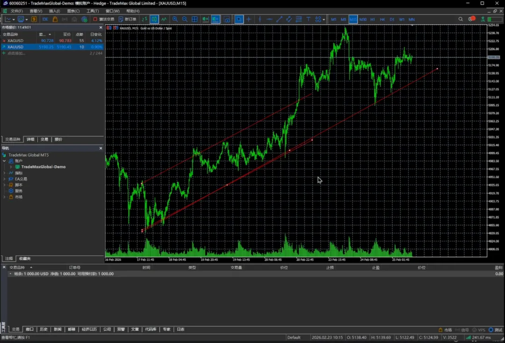
Task: Select the trendline drawing tool
Action: pyautogui.click(x=279, y=19)
